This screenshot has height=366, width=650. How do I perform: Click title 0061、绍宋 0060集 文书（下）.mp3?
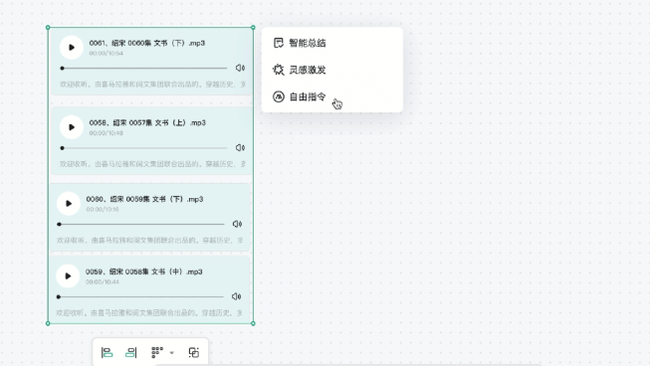147,43
